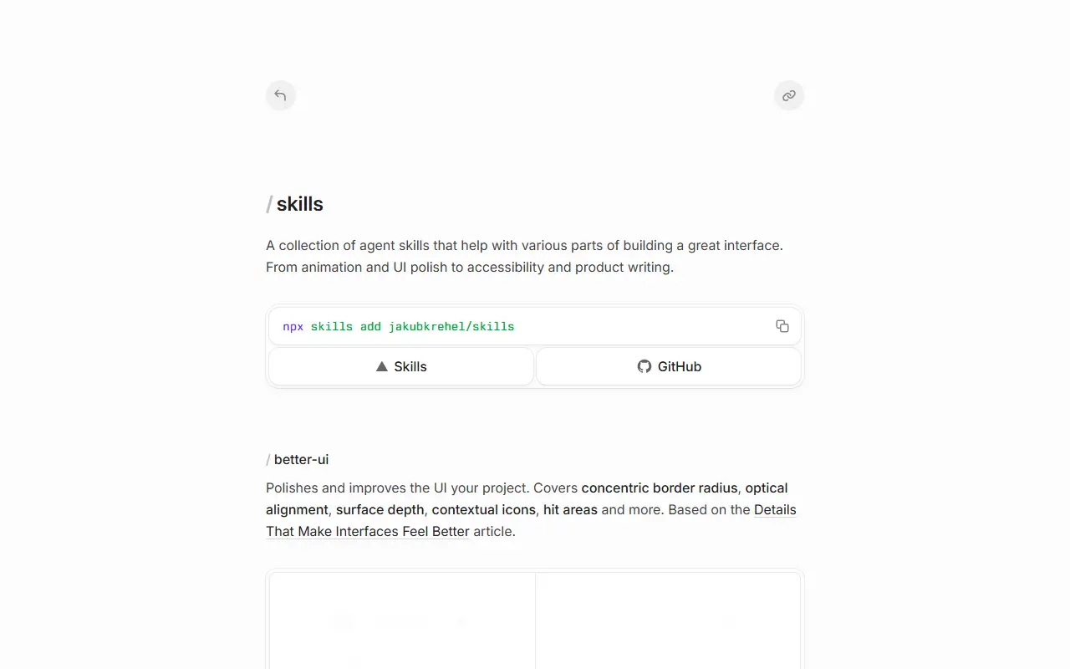Follow the 'Details That Make Interfaces' link
Viewport: 1070px width, 669px height.
(775, 509)
